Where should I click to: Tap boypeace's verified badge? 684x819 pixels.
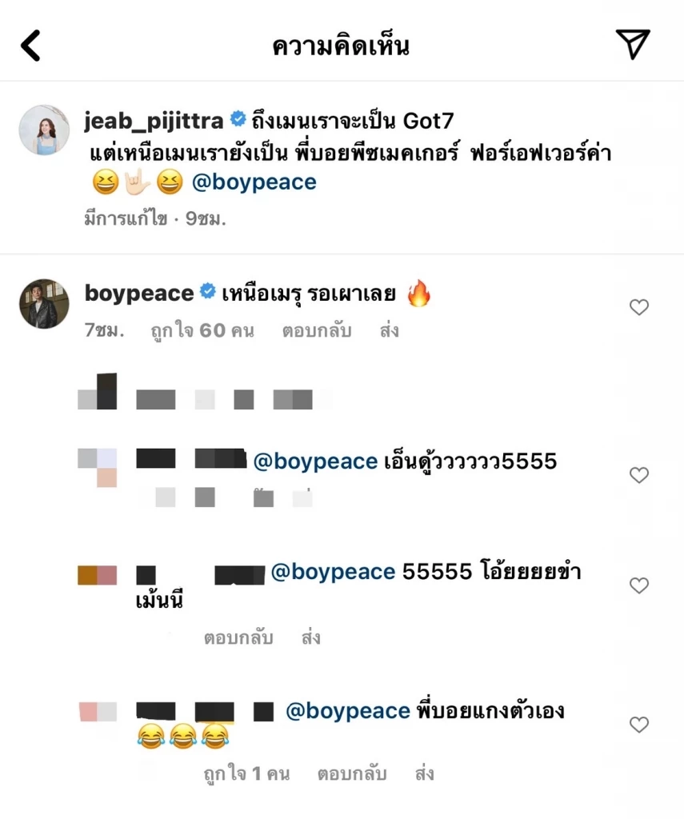click(206, 293)
